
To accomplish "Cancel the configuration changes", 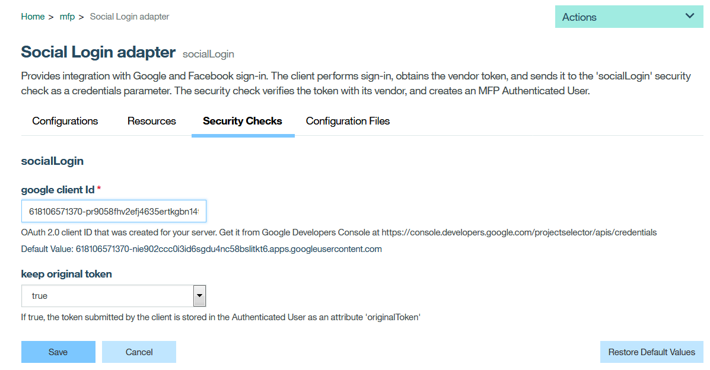I will point(139,352).
